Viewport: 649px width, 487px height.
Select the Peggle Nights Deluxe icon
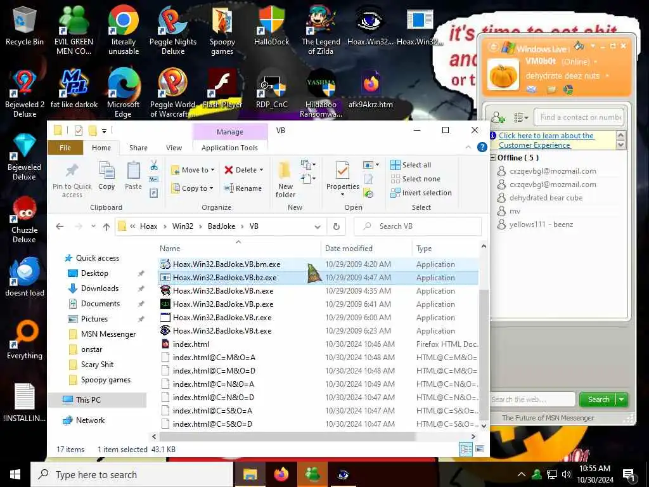coord(173,30)
